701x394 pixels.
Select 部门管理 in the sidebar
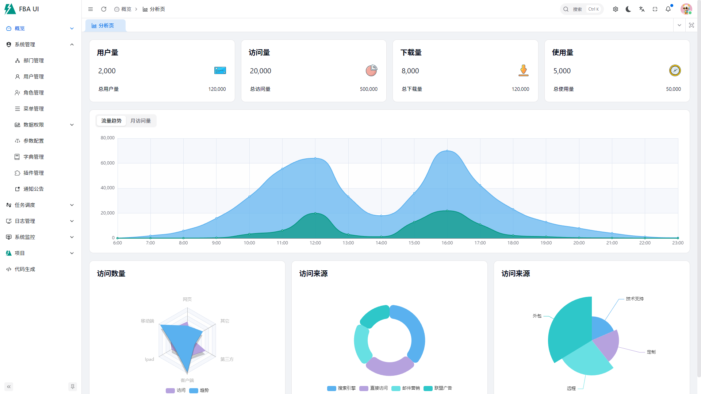34,61
